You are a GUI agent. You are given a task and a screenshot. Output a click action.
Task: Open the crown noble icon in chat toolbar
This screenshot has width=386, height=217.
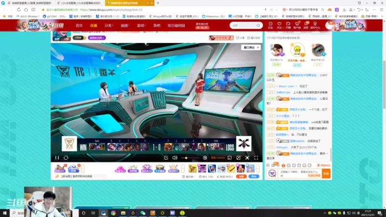283,165
